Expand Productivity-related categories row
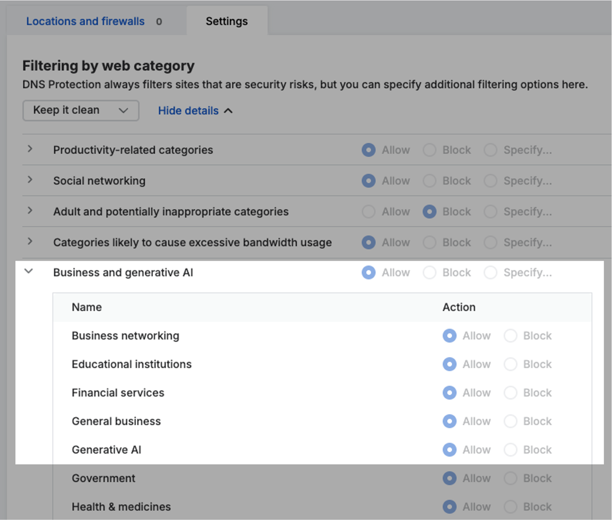The height and width of the screenshot is (521, 612). coord(30,149)
